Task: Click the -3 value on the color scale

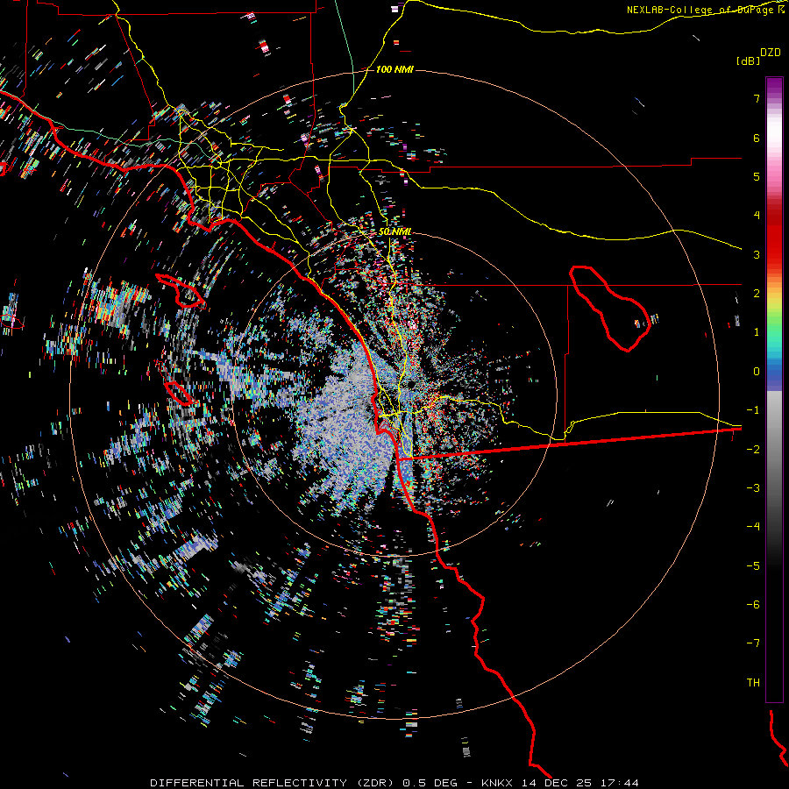Action: 753,488
